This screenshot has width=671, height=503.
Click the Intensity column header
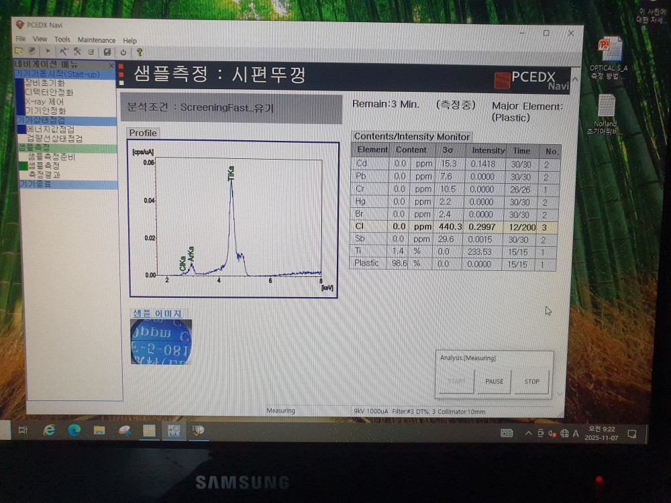[488, 150]
